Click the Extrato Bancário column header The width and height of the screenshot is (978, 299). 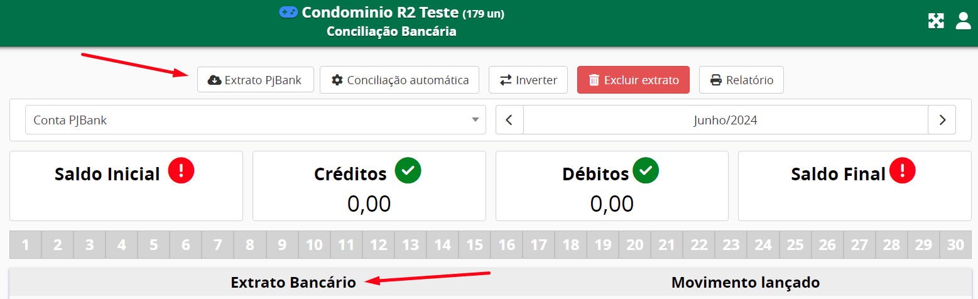click(293, 283)
